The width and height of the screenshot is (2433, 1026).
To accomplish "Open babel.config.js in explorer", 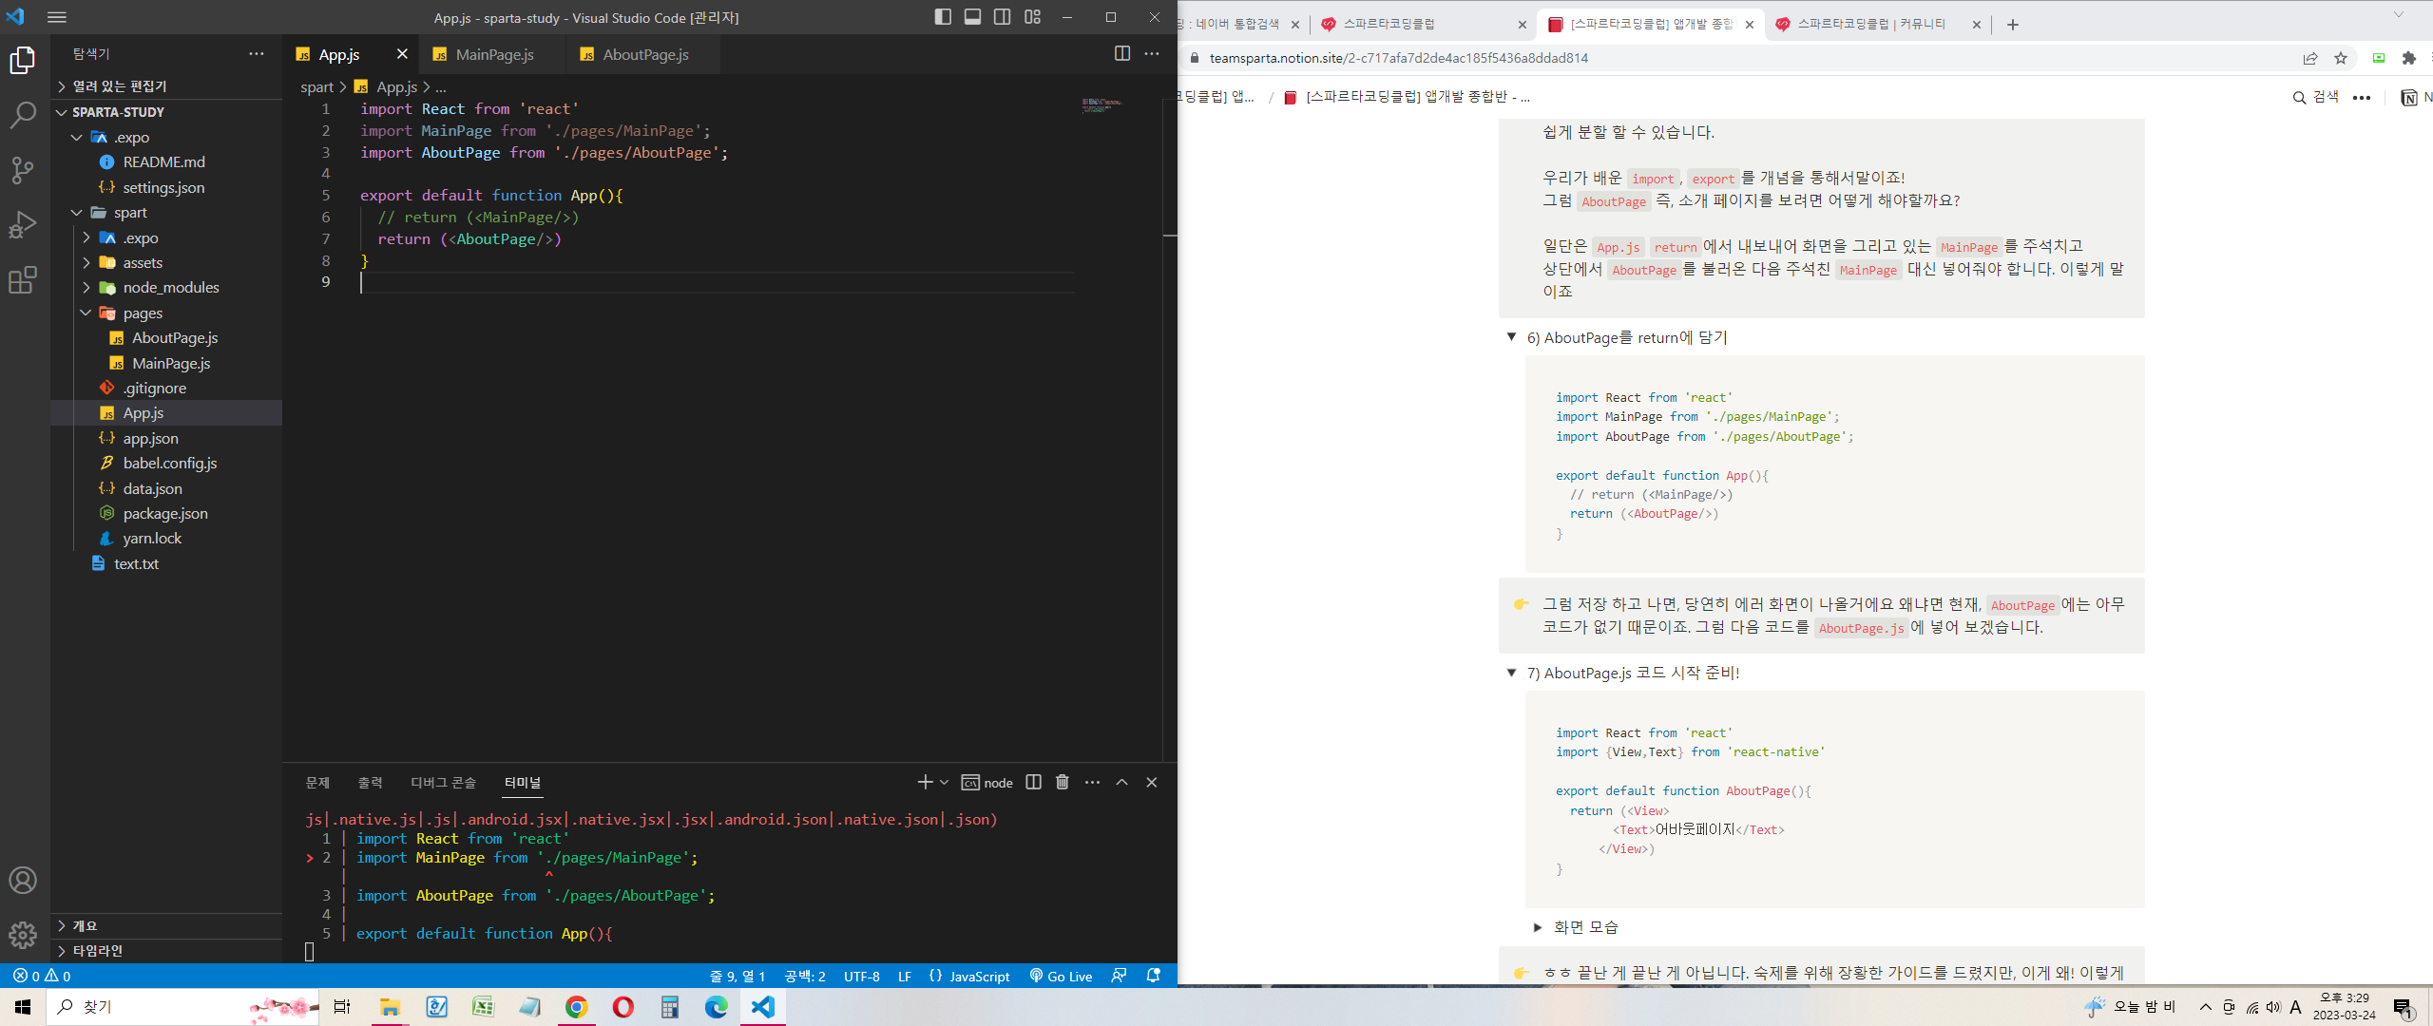I will (166, 464).
